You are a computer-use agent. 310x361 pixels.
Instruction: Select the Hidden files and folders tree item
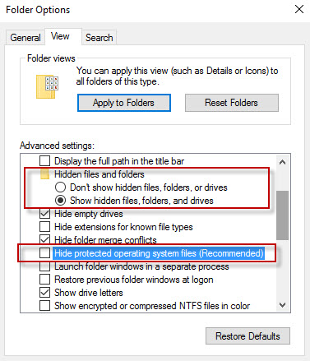(99, 174)
